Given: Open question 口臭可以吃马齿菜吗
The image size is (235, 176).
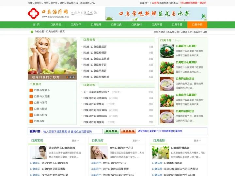Looking at the screenshot, I should pyautogui.click(x=95, y=98).
